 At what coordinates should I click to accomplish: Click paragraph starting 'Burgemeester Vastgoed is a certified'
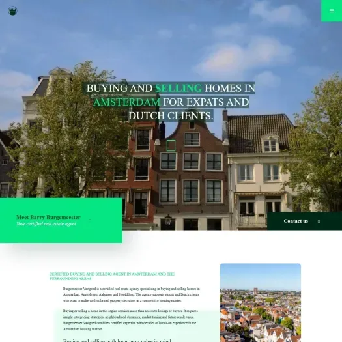(x=132, y=294)
